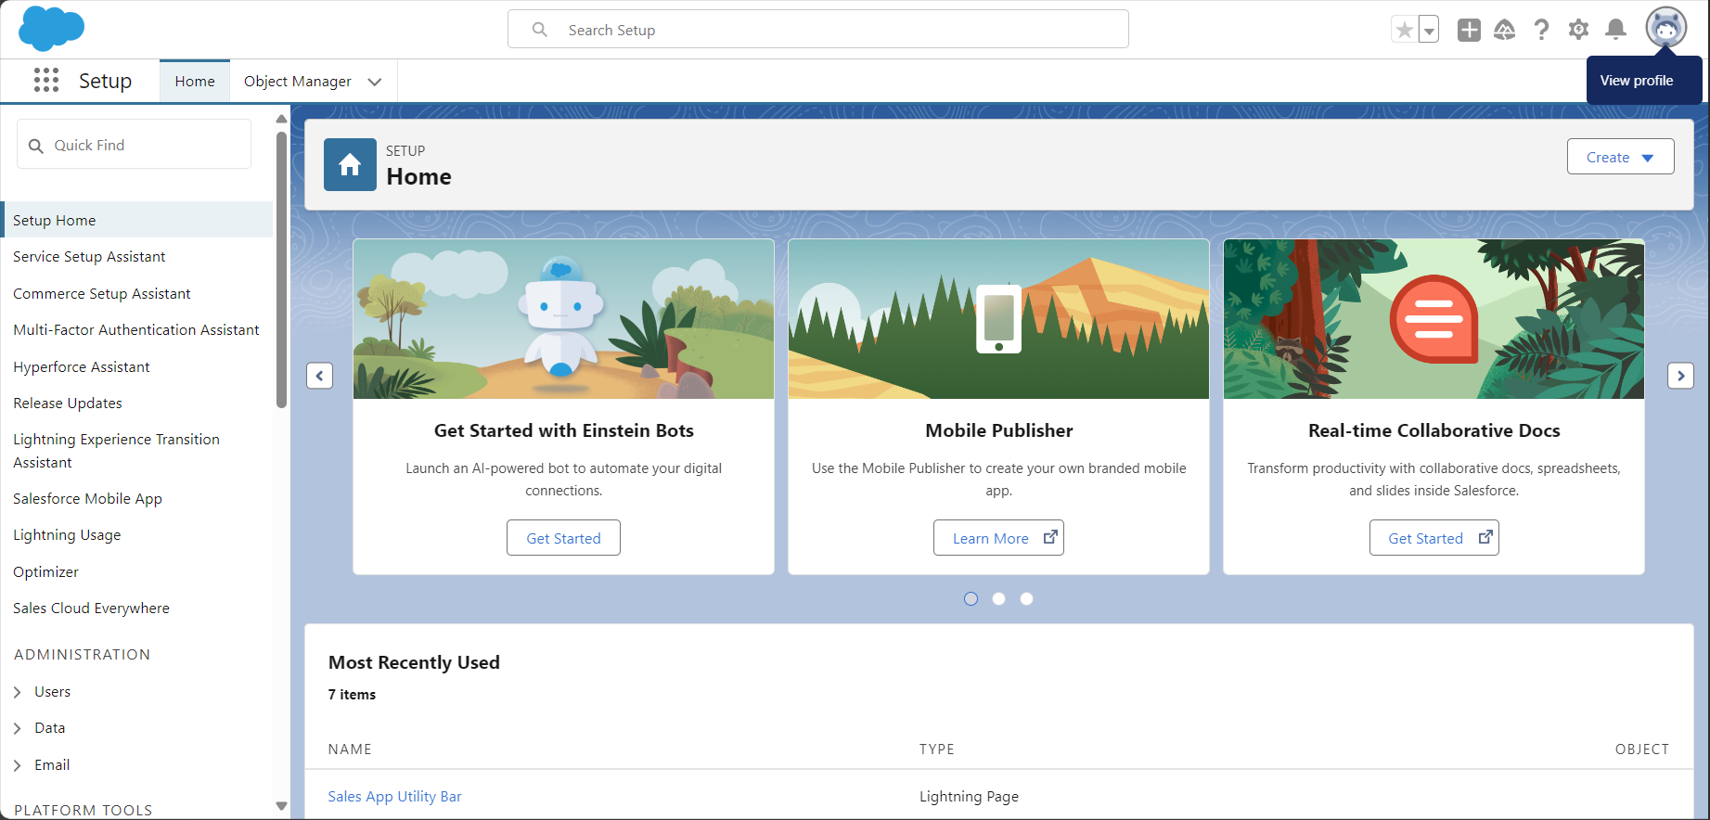The image size is (1710, 820).
Task: Open the Object Manager tab dropdown chevron
Action: pyautogui.click(x=375, y=82)
